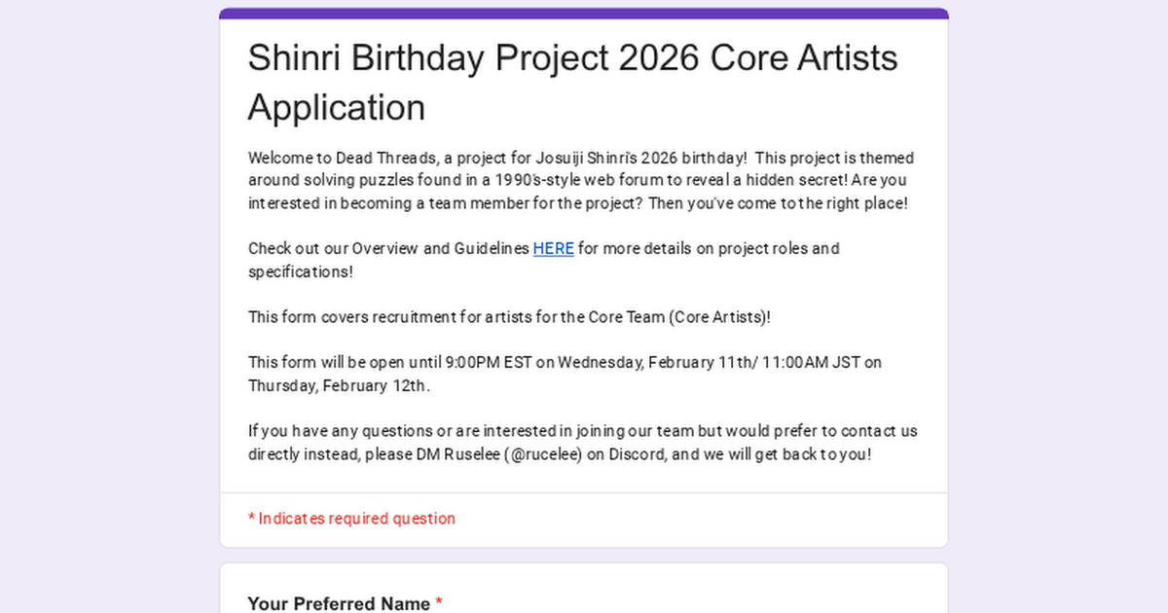The height and width of the screenshot is (613, 1168).
Task: Click '* Indicates required question' notice
Action: (351, 519)
